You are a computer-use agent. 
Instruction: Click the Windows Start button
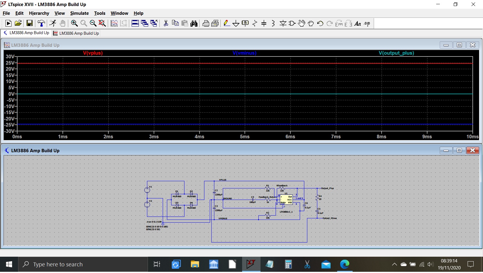(9, 265)
